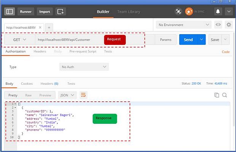The width and height of the screenshot is (236, 152).
Task: Click the "address": "Mumbai" line
Action: 42,119
